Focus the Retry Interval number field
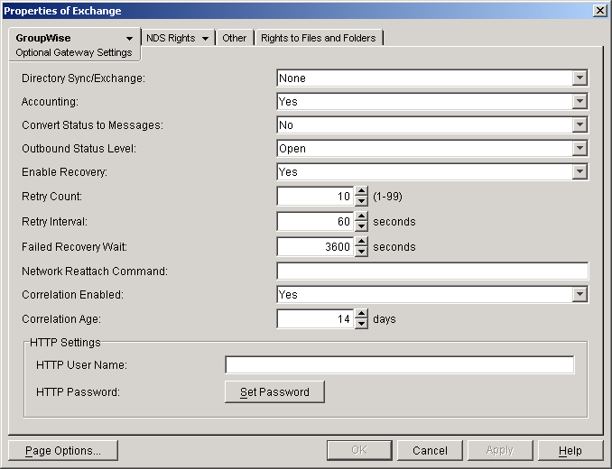 315,222
